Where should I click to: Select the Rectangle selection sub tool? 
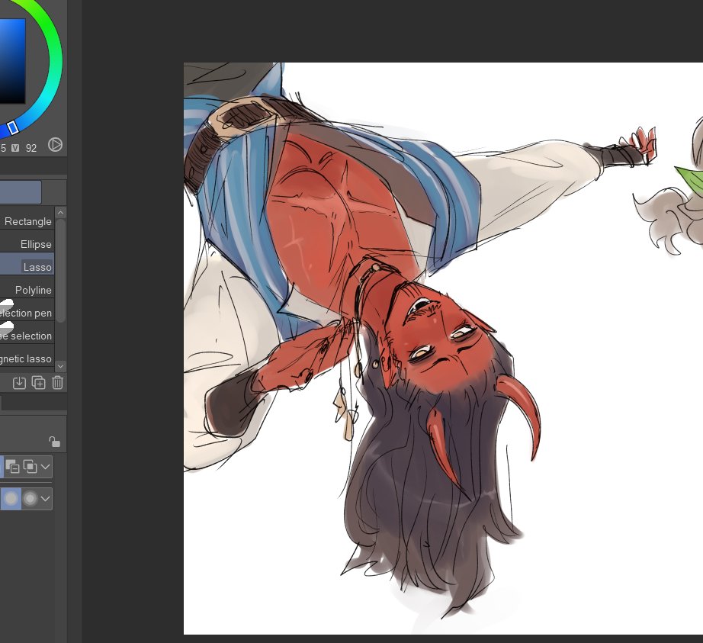click(27, 221)
